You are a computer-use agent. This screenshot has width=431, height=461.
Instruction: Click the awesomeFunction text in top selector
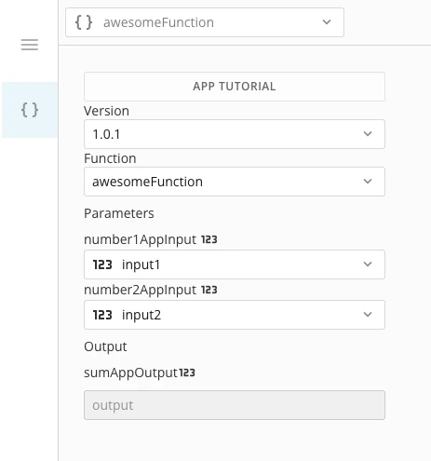point(158,22)
